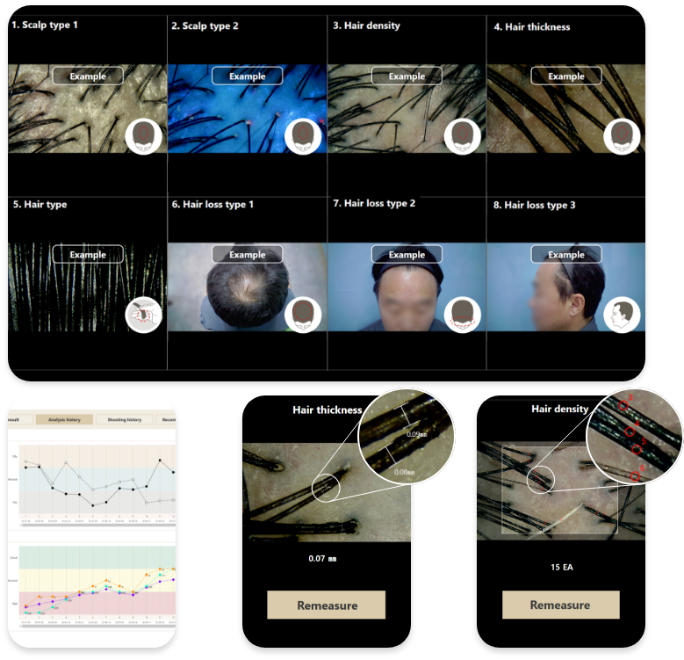Click side profile icon in Hair loss type 3

pyautogui.click(x=622, y=315)
